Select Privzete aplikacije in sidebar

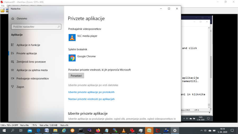pyautogui.click(x=26, y=53)
